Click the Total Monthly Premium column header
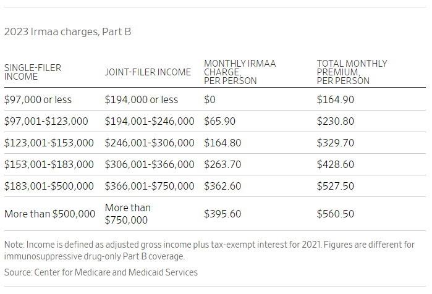This screenshot has width=432, height=294. click(352, 72)
